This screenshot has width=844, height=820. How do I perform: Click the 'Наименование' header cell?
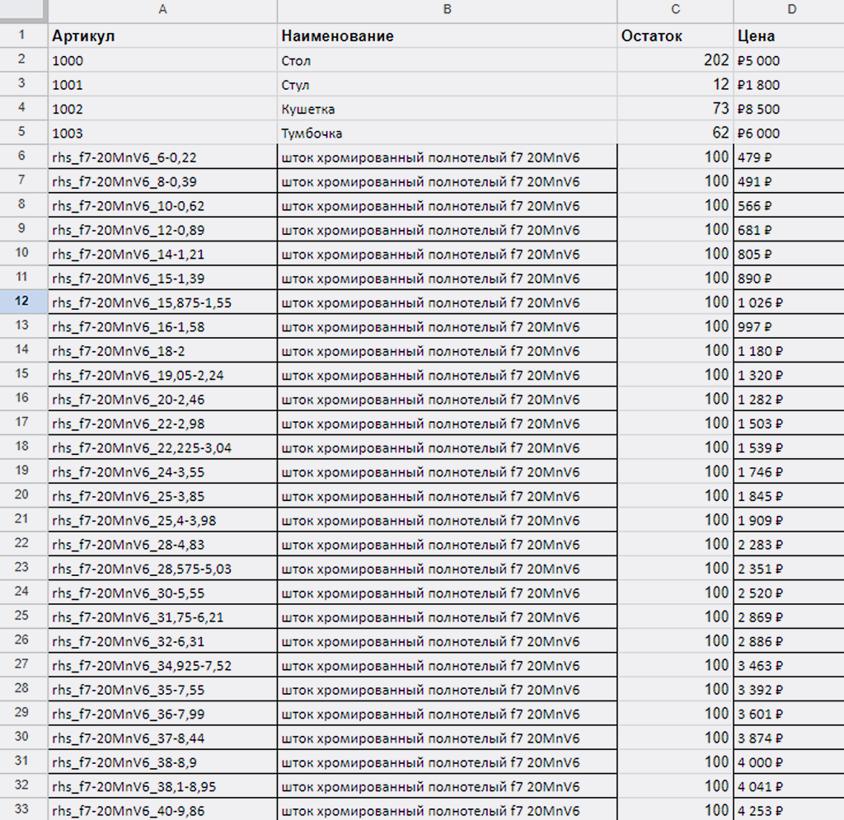(447, 35)
